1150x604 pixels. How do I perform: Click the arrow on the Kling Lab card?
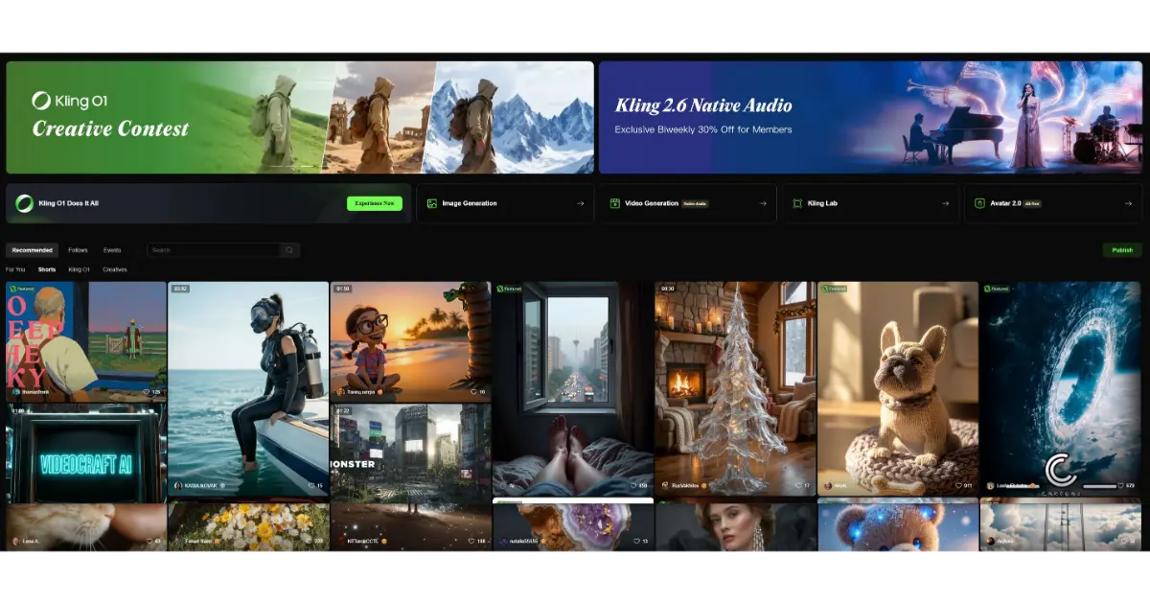coord(945,203)
